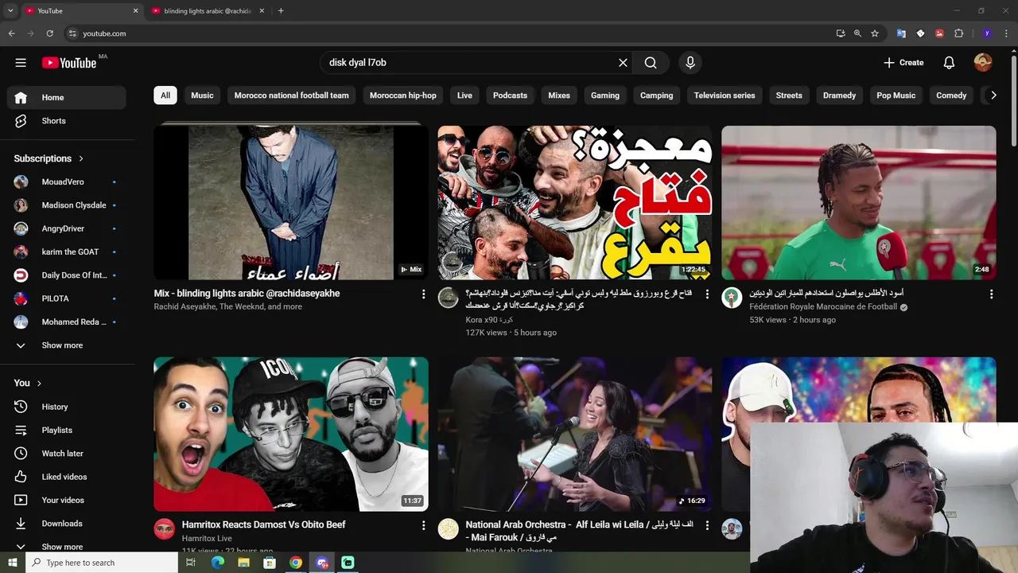Open karim the GOAT subscription channel
The width and height of the screenshot is (1018, 573).
(67, 251)
